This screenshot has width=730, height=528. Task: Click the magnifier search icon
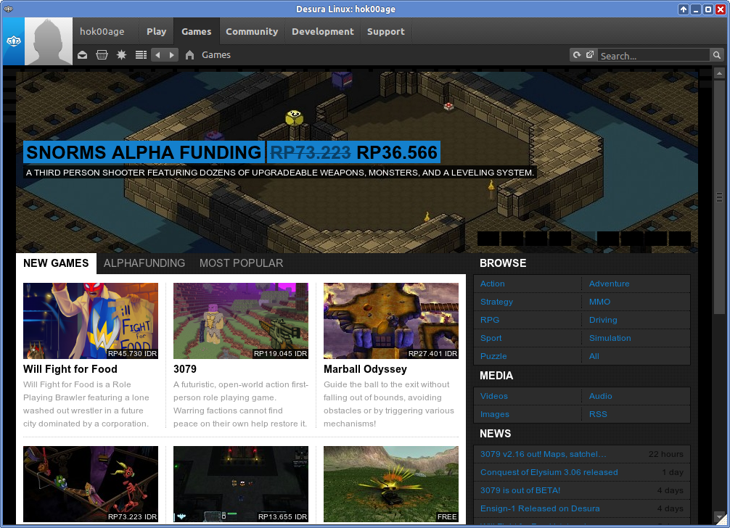click(x=717, y=55)
